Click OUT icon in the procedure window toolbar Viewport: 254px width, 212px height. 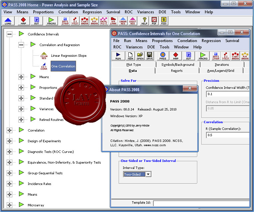(188, 56)
